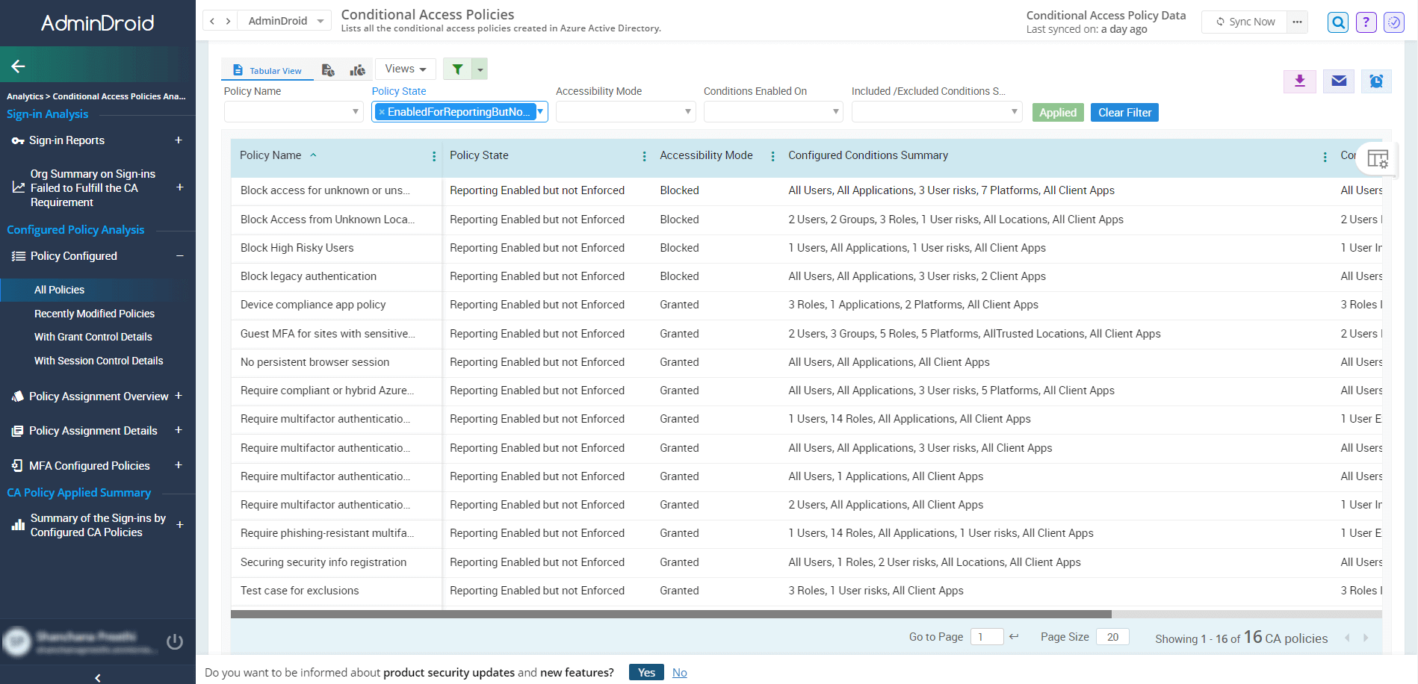Viewport: 1418px width, 684px height.
Task: Click the back arrow in the sidebar
Action: coord(17,66)
